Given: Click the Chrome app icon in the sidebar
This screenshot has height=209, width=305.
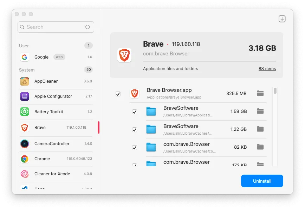Looking at the screenshot, I should (x=25, y=159).
